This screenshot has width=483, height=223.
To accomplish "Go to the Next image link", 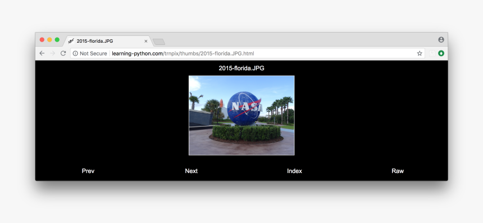I will (192, 171).
